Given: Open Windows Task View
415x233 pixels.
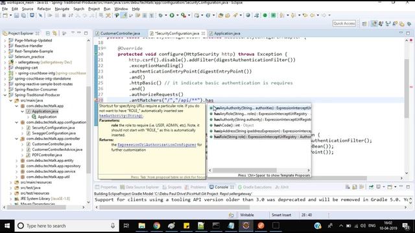Looking at the screenshot, I should pos(126,226).
